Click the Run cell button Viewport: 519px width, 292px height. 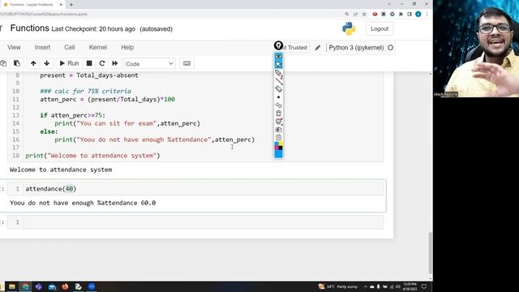69,63
